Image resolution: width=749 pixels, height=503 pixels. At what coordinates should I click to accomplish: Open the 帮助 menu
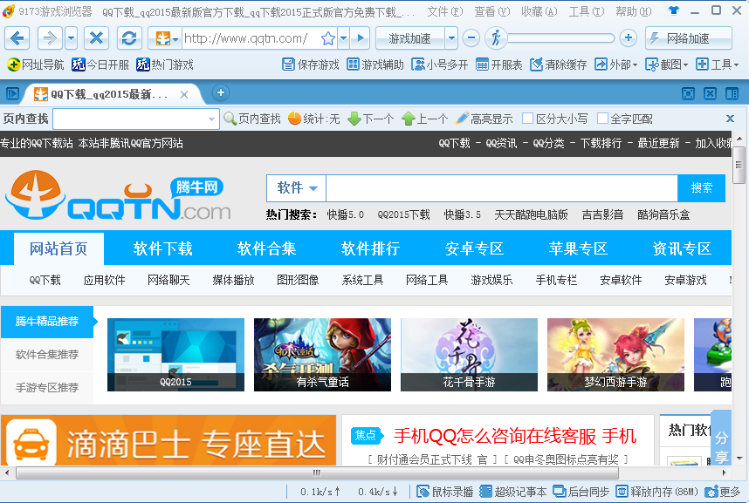[x=634, y=11]
